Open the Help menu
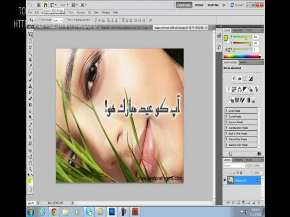 (116, 13)
